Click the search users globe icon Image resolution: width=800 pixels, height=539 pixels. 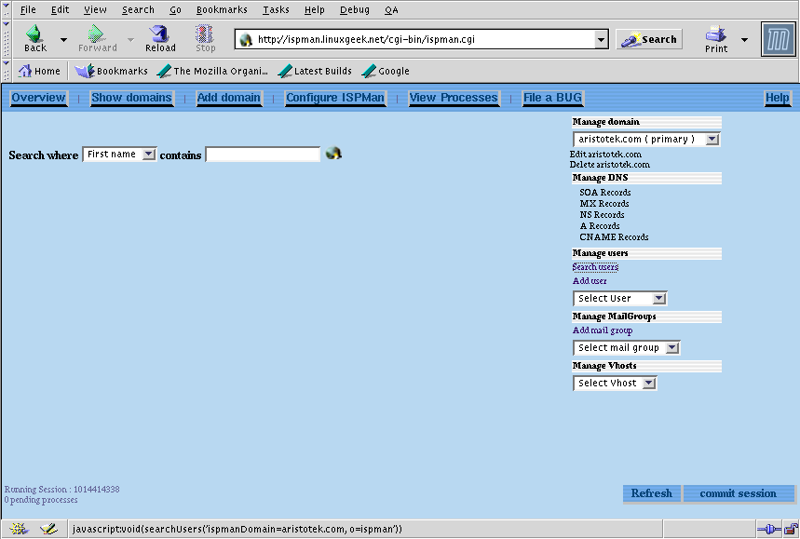(x=333, y=153)
